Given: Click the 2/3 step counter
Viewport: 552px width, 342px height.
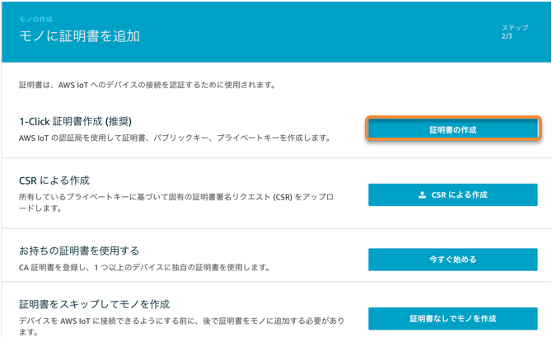Looking at the screenshot, I should (507, 36).
